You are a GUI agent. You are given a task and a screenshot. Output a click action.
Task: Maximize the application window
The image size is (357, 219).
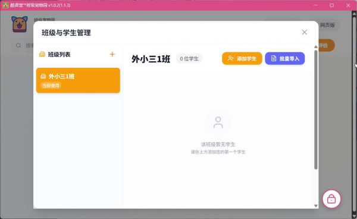pos(332,5)
